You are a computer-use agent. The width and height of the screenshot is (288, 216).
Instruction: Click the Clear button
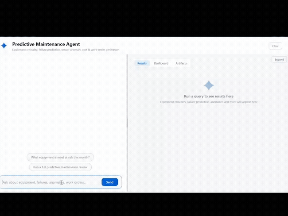pyautogui.click(x=275, y=46)
